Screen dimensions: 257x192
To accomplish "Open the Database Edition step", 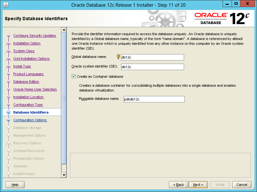I will (26, 82).
